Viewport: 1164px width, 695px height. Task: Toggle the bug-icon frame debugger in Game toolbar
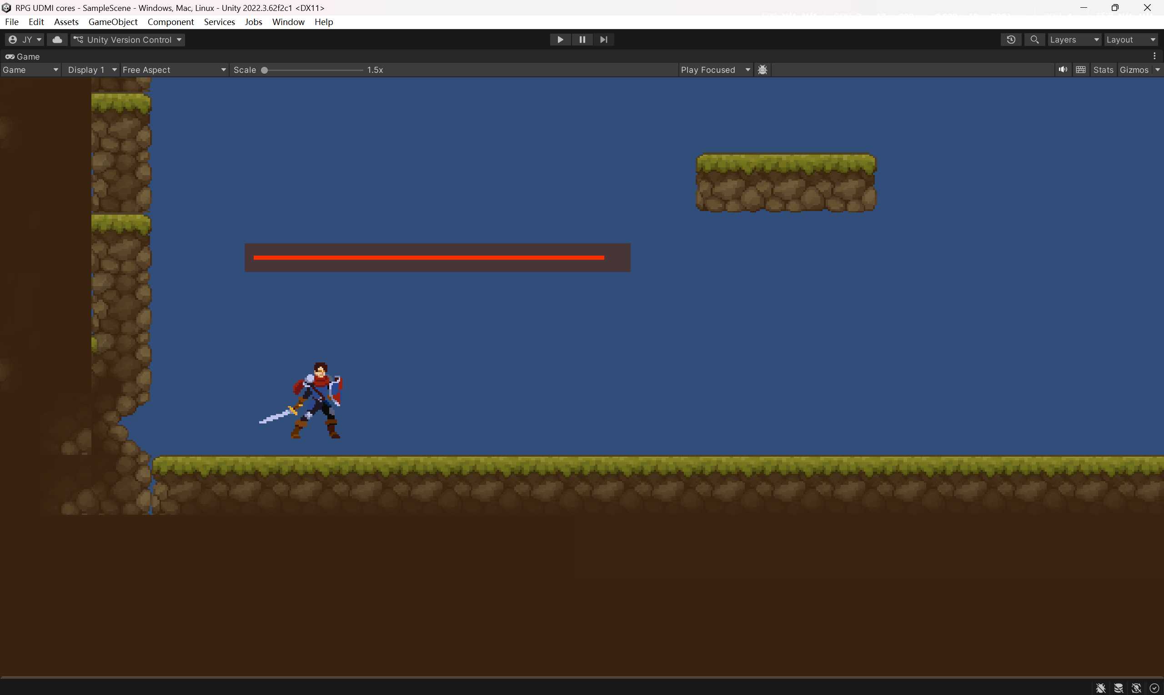(x=763, y=70)
